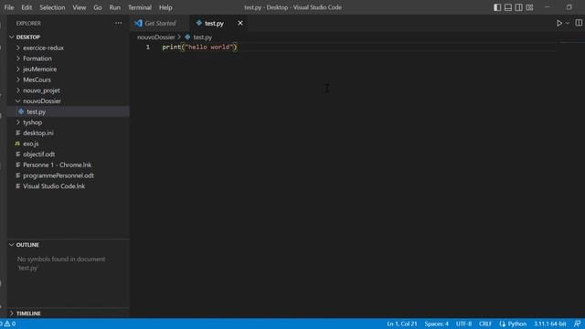Viewport: 585px width, 329px height.
Task: Switch to the Get Started tab
Action: coord(160,23)
